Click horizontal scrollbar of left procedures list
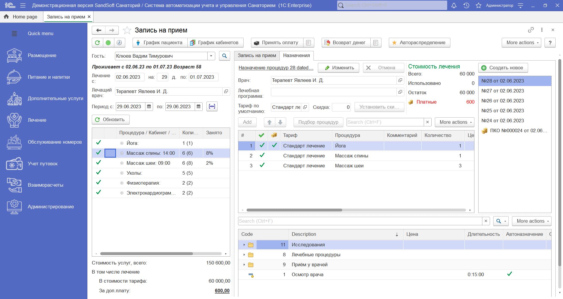 pyautogui.click(x=146, y=254)
